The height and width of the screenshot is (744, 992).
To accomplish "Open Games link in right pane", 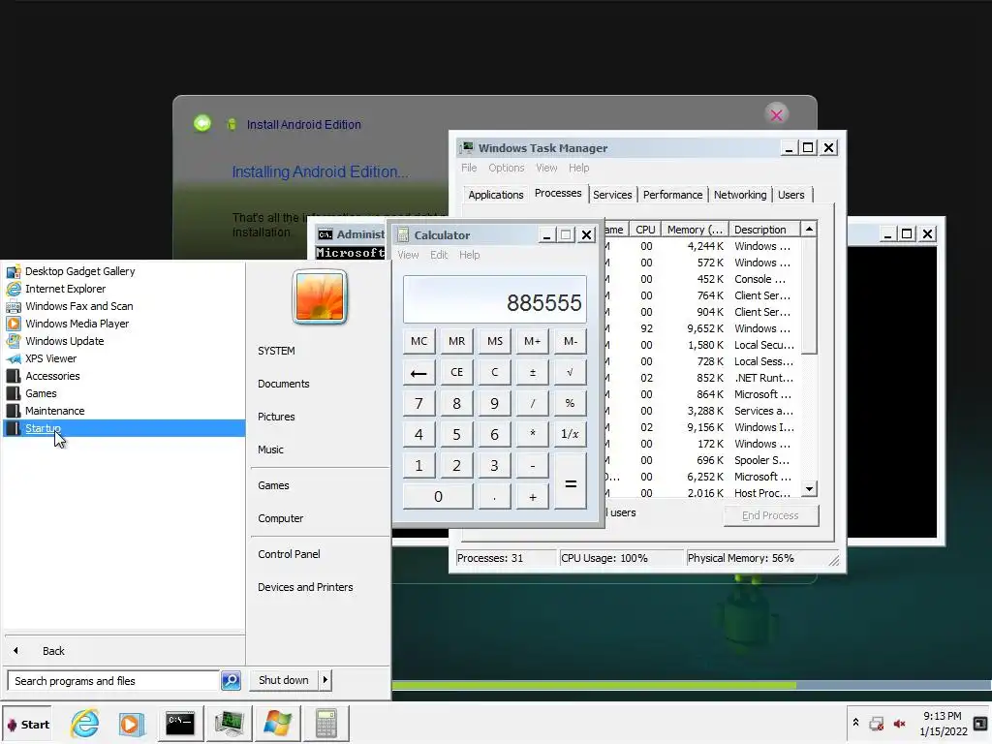I will (x=273, y=485).
